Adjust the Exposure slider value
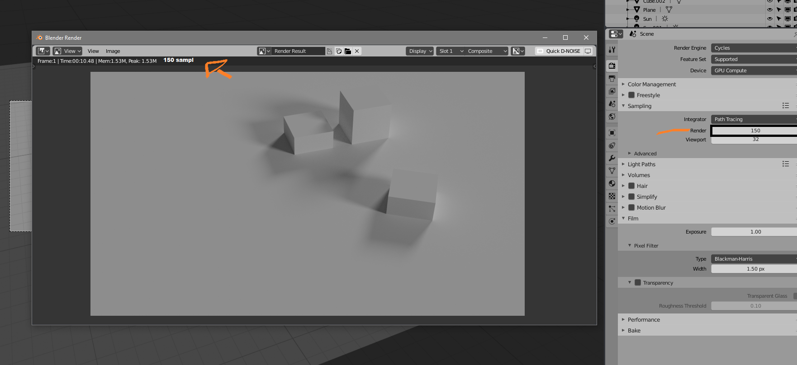This screenshot has height=365, width=797. (754, 232)
